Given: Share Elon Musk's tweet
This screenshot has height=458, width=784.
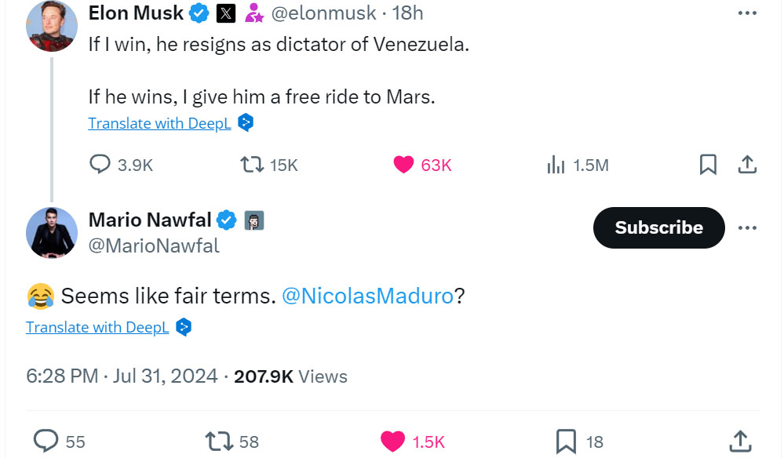Looking at the screenshot, I should click(747, 164).
